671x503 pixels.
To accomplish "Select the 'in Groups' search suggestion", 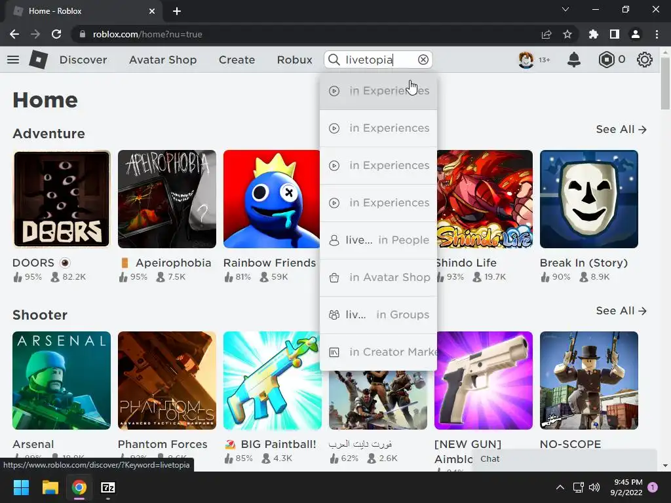I will click(x=378, y=314).
